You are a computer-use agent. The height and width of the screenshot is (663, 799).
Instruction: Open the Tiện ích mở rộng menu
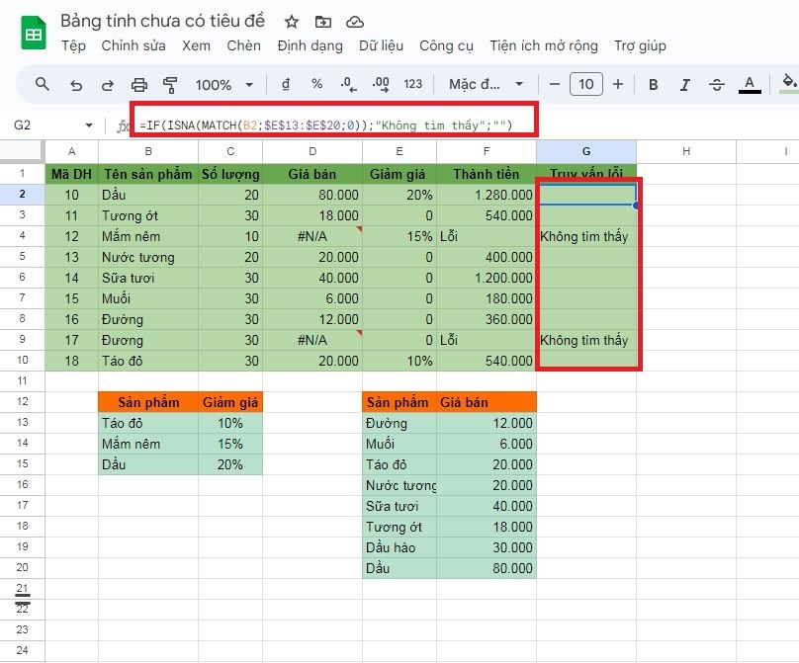544,45
